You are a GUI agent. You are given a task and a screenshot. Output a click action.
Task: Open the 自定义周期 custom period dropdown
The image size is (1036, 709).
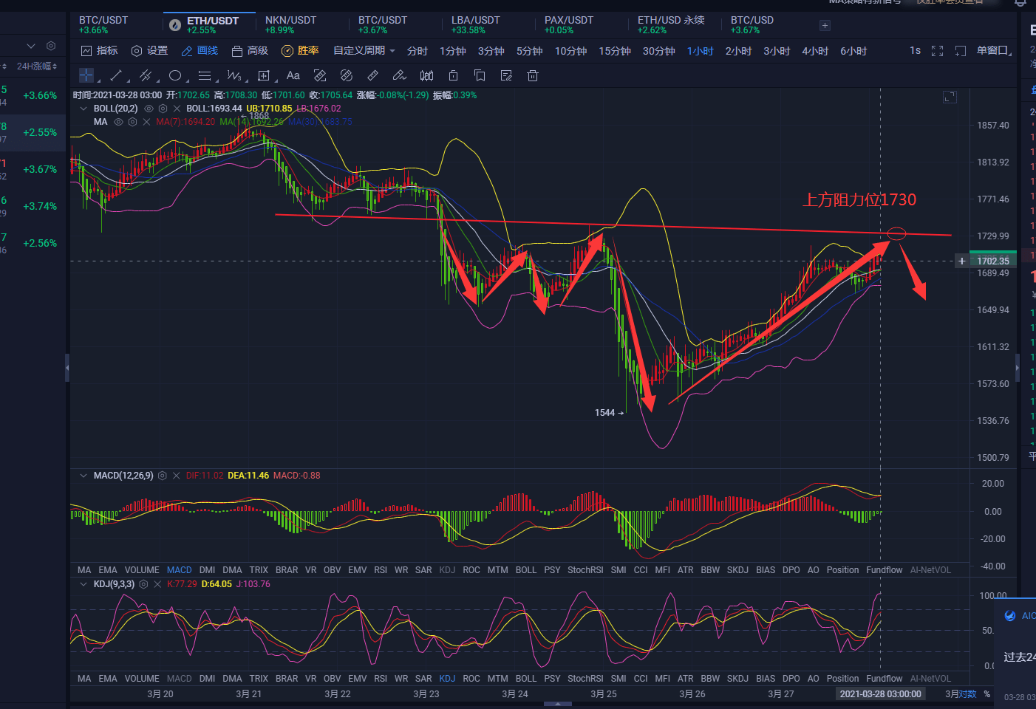pyautogui.click(x=364, y=51)
